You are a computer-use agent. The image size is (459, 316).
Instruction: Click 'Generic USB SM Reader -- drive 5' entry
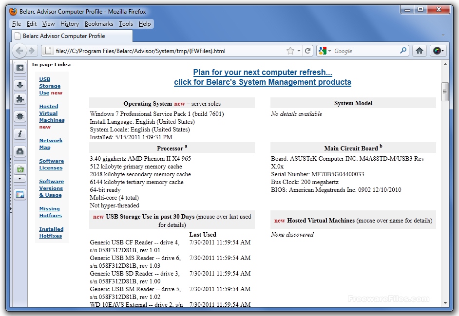[x=135, y=293]
